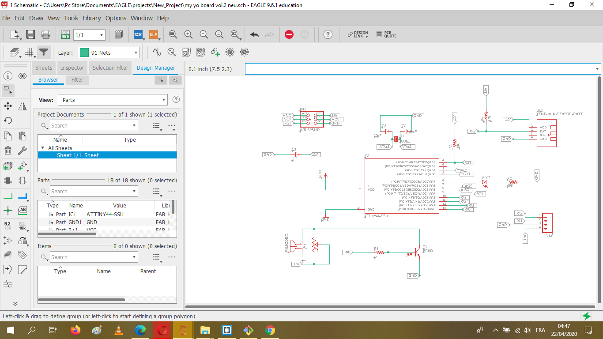This screenshot has height=339, width=603.
Task: Select the Label AB tool
Action: point(23,210)
